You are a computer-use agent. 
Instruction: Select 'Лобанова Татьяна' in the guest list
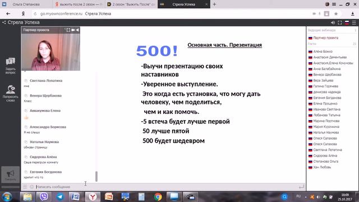(x=326, y=115)
